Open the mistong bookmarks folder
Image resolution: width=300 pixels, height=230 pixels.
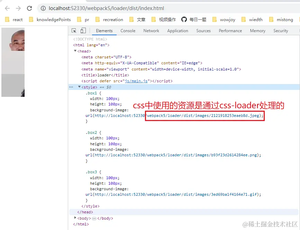click(281, 19)
